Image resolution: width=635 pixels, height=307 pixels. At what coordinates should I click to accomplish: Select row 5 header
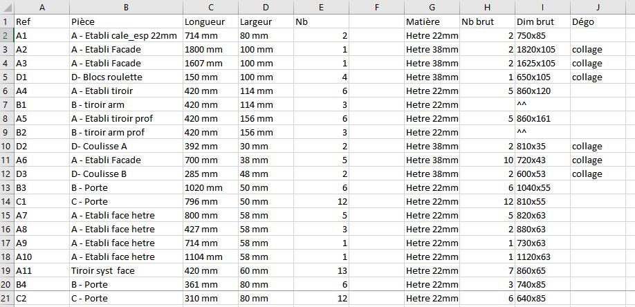pyautogui.click(x=6, y=77)
